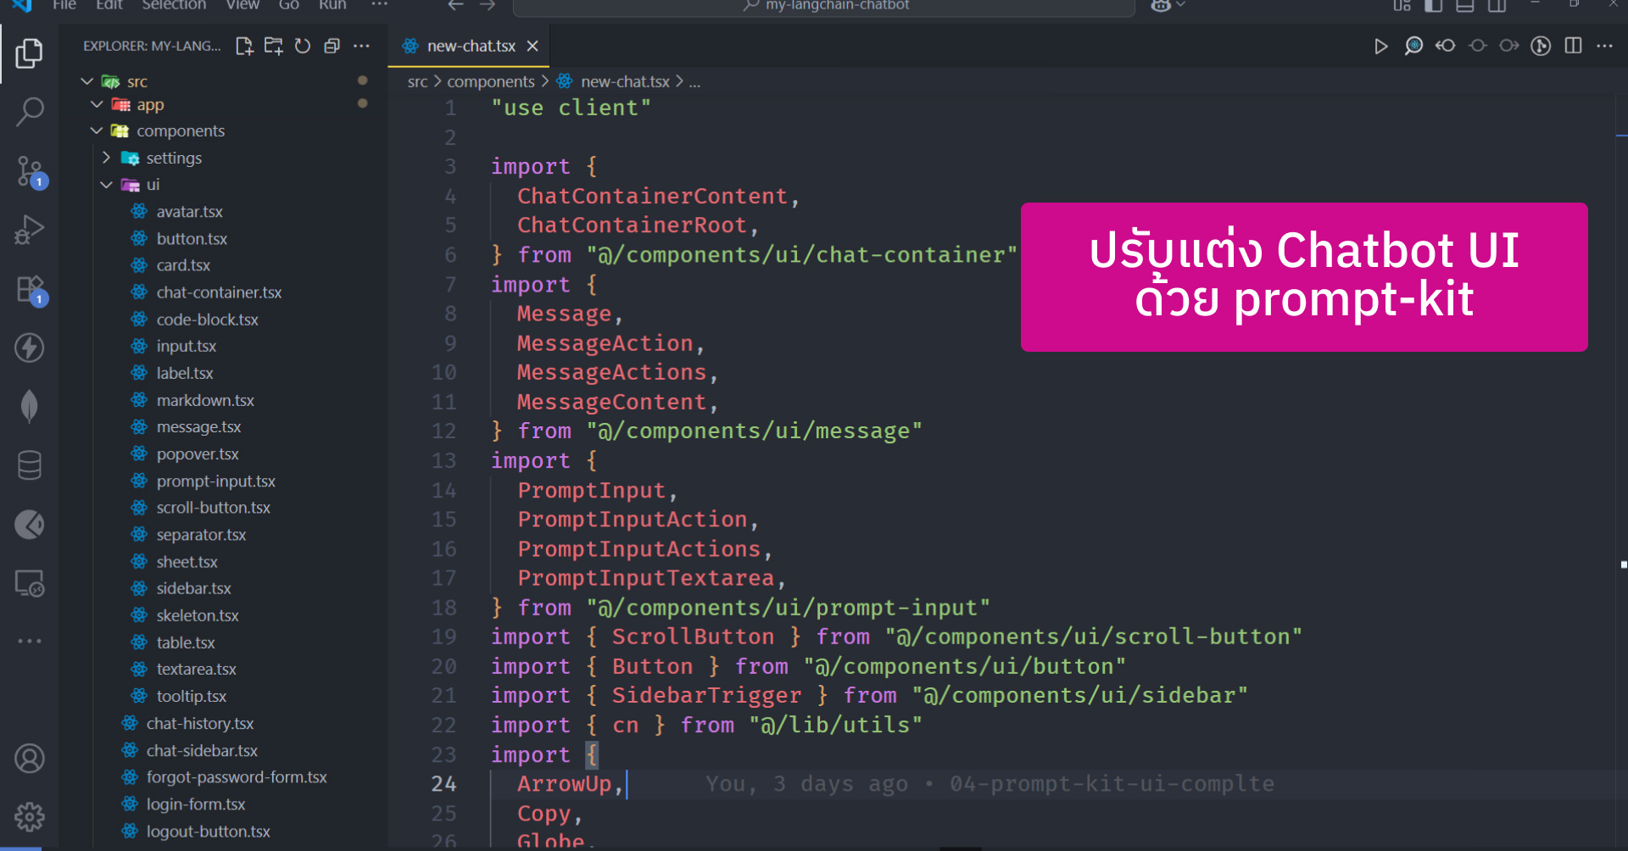This screenshot has width=1628, height=851.
Task: Open forgot-password-form.tsx file
Action: (x=237, y=777)
